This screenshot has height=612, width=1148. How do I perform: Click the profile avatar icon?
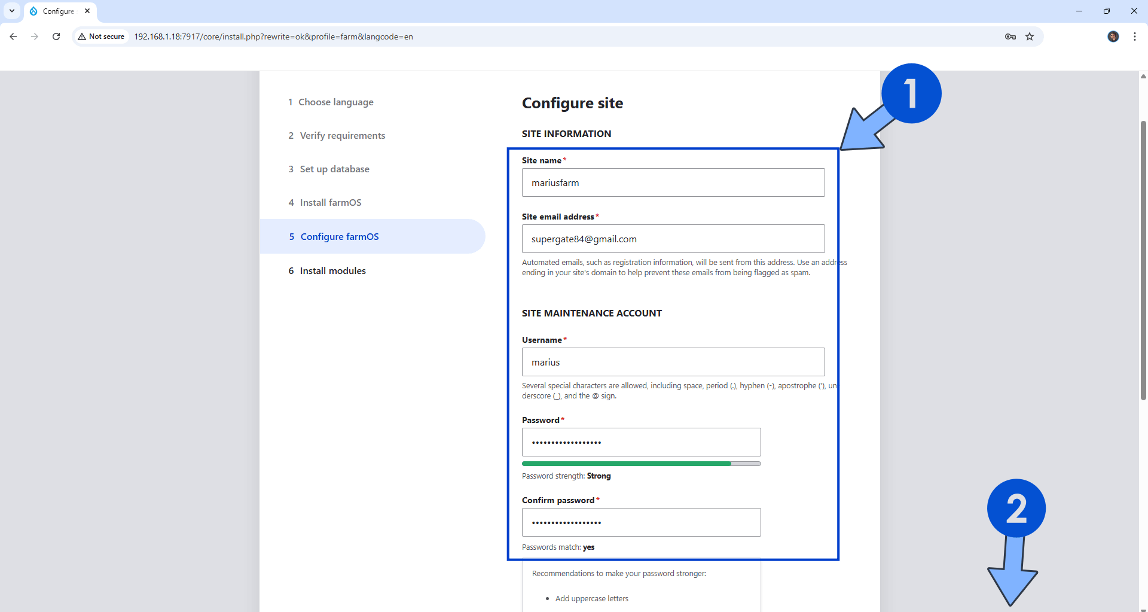(1113, 36)
